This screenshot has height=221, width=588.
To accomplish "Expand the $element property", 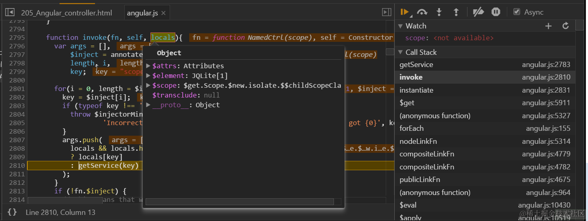I will click(148, 76).
